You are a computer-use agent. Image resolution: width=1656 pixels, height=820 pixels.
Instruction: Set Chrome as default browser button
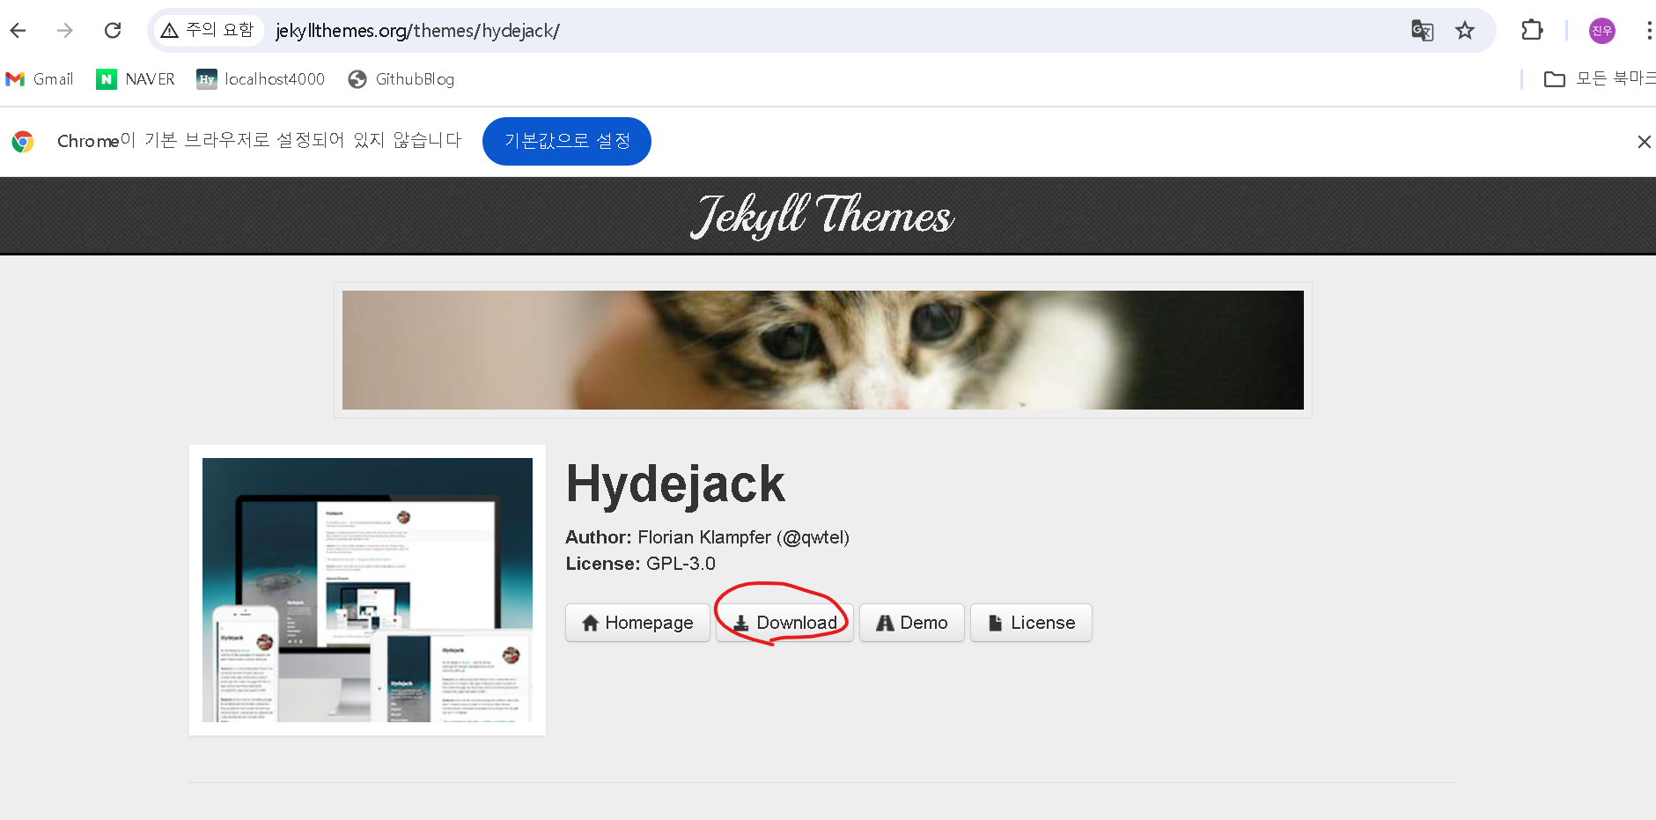click(x=567, y=141)
